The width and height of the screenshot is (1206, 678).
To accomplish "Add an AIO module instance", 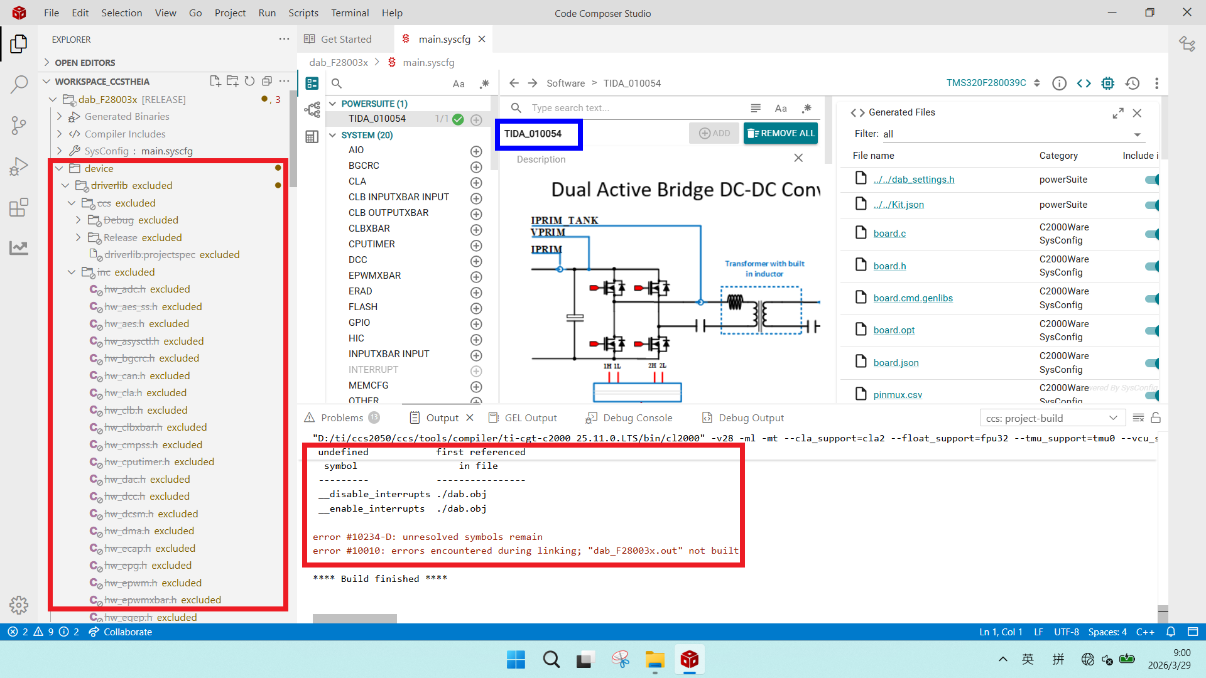I will (476, 151).
